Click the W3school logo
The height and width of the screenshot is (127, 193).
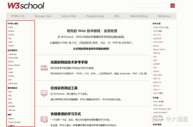[26, 6]
